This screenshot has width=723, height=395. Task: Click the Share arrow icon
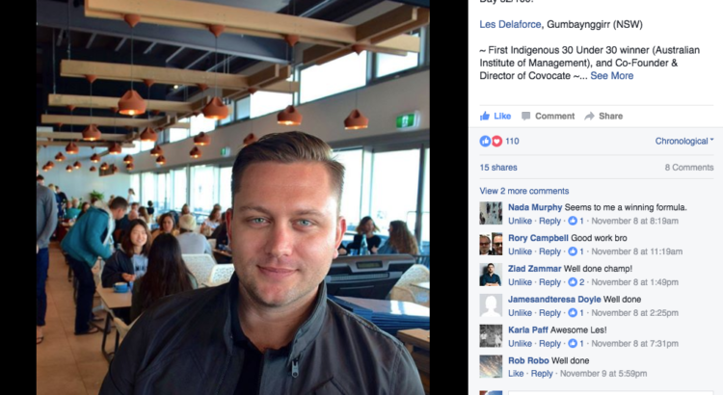[x=589, y=117]
